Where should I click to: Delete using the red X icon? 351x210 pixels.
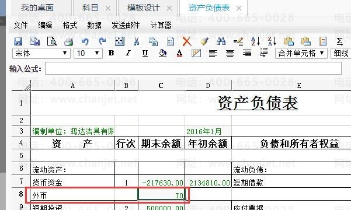coord(187,41)
